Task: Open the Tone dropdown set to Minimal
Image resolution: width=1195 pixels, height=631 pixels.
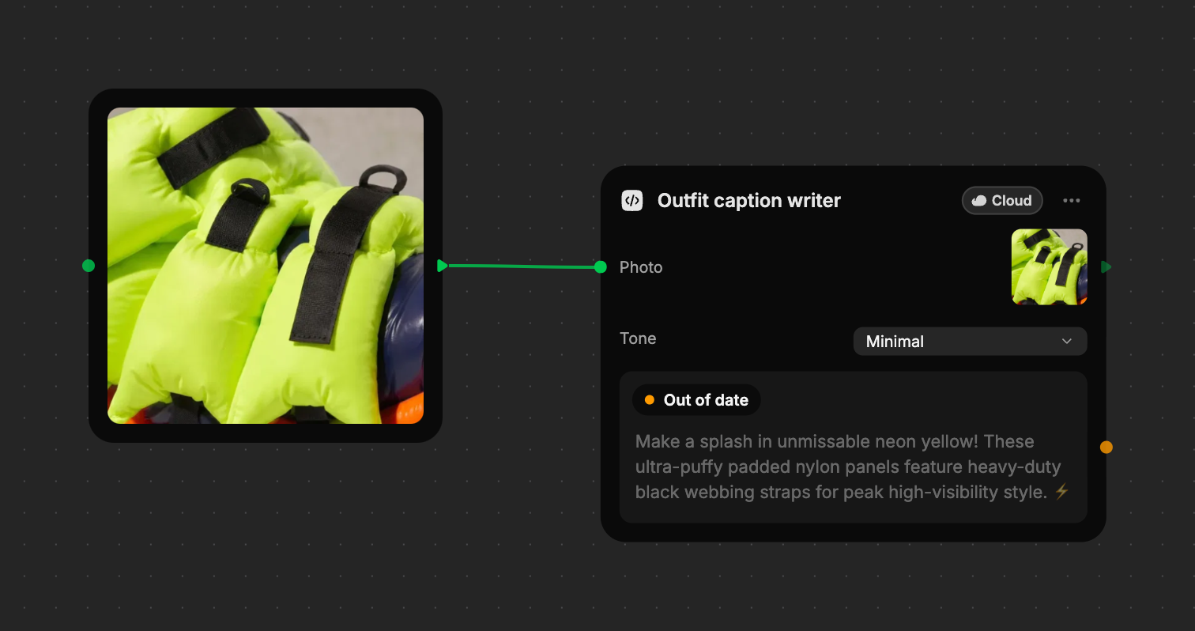Action: (x=970, y=342)
